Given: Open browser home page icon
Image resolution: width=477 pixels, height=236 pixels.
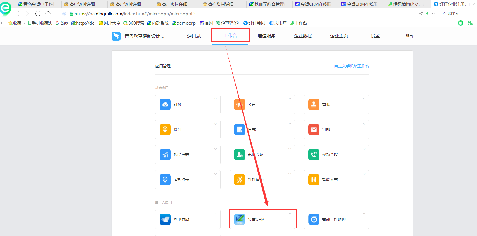Looking at the screenshot, I should click(48, 14).
